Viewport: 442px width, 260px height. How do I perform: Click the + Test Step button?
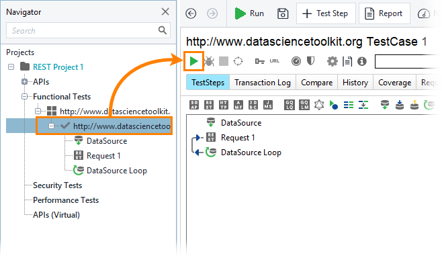pos(326,13)
